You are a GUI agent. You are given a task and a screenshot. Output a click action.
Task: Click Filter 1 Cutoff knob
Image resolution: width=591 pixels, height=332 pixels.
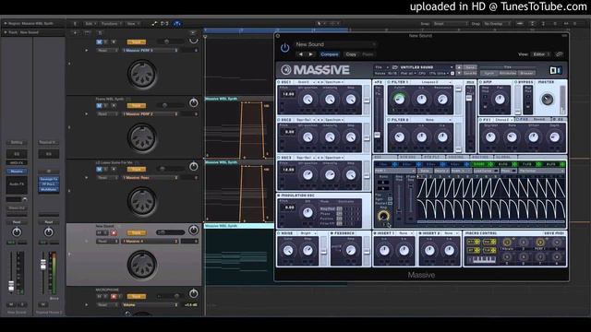(x=399, y=99)
